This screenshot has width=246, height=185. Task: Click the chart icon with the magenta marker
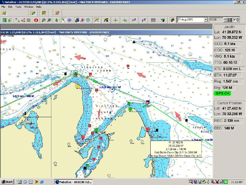click(57, 13)
